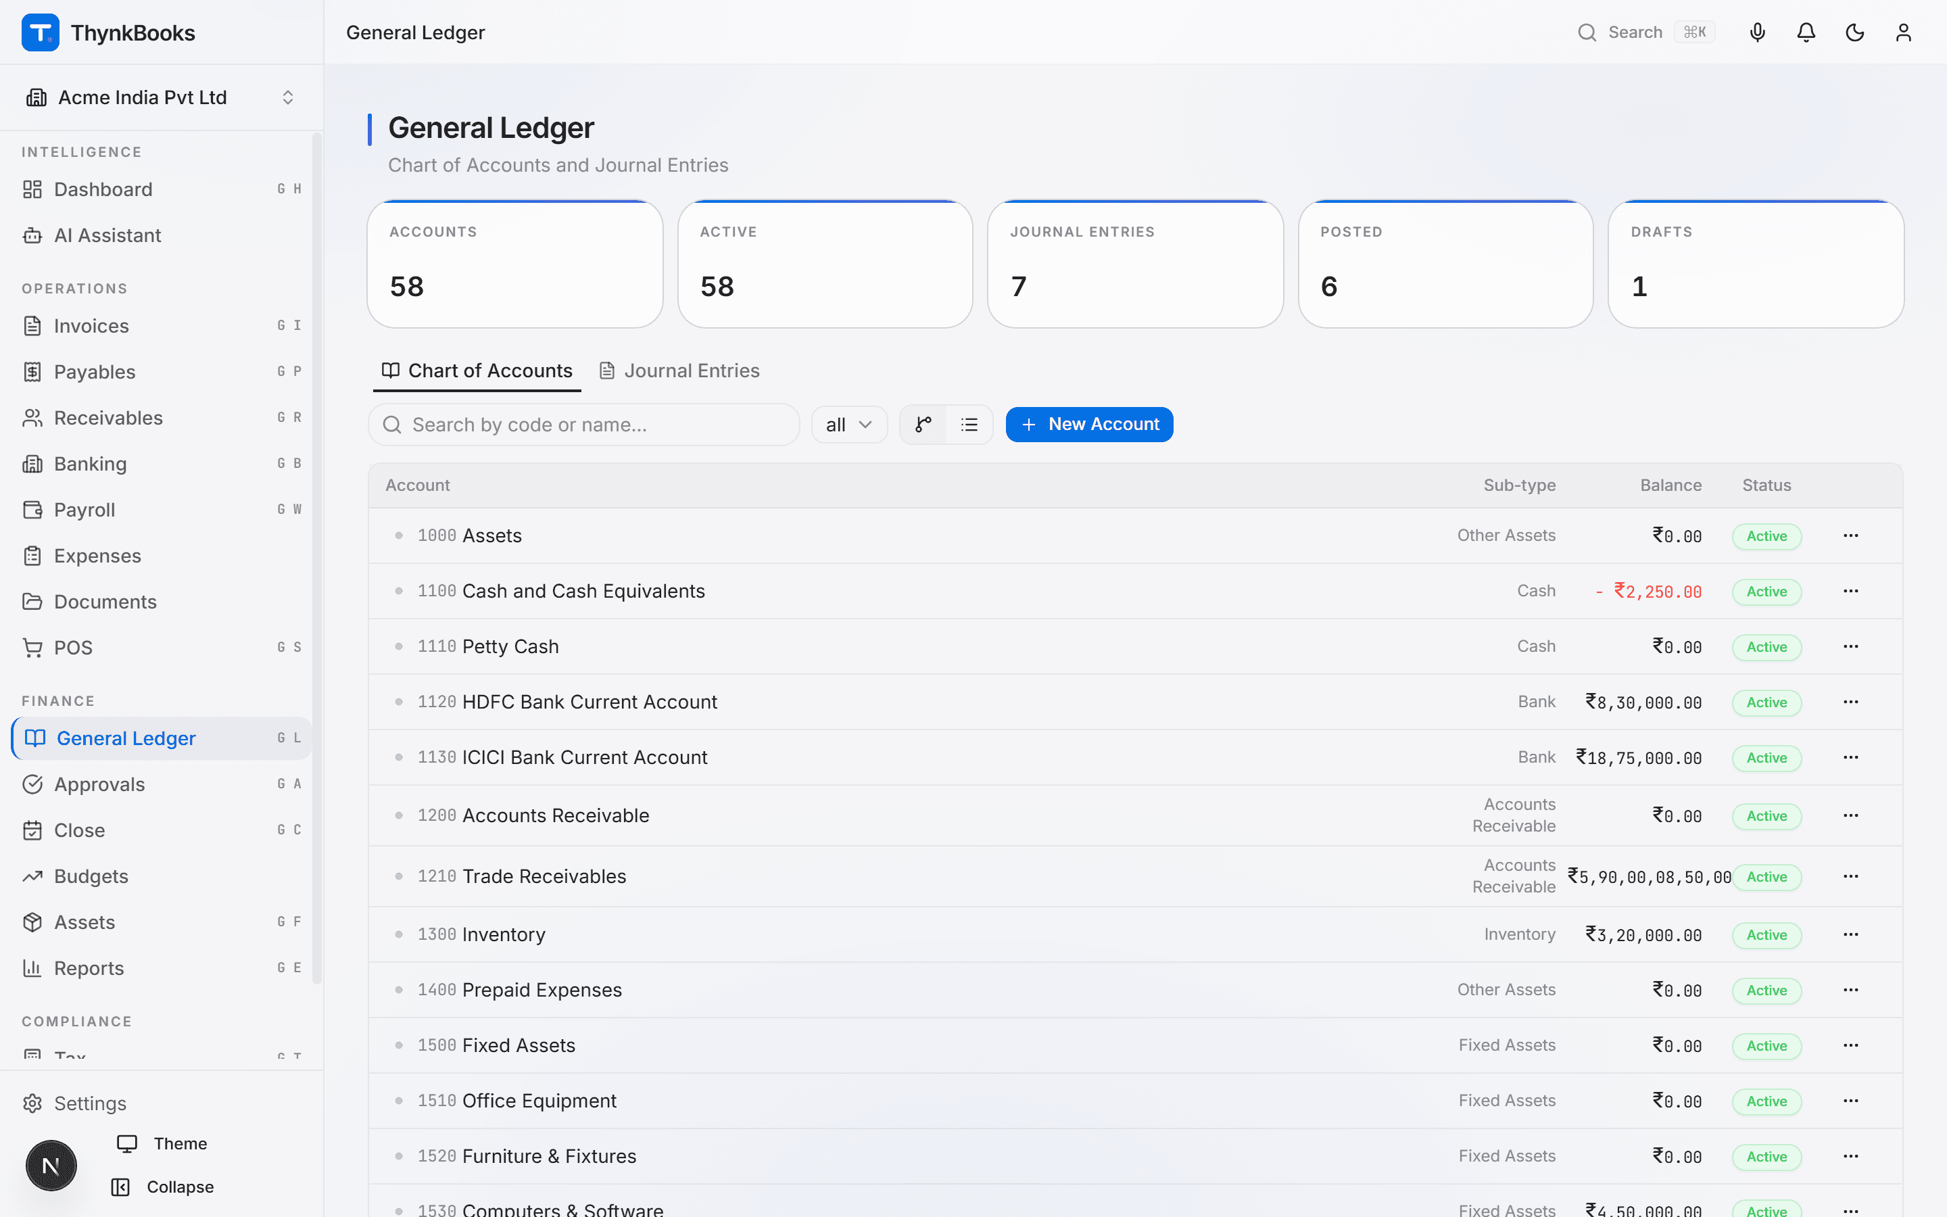
Task: Focus the Search by code or name field
Action: coord(584,425)
